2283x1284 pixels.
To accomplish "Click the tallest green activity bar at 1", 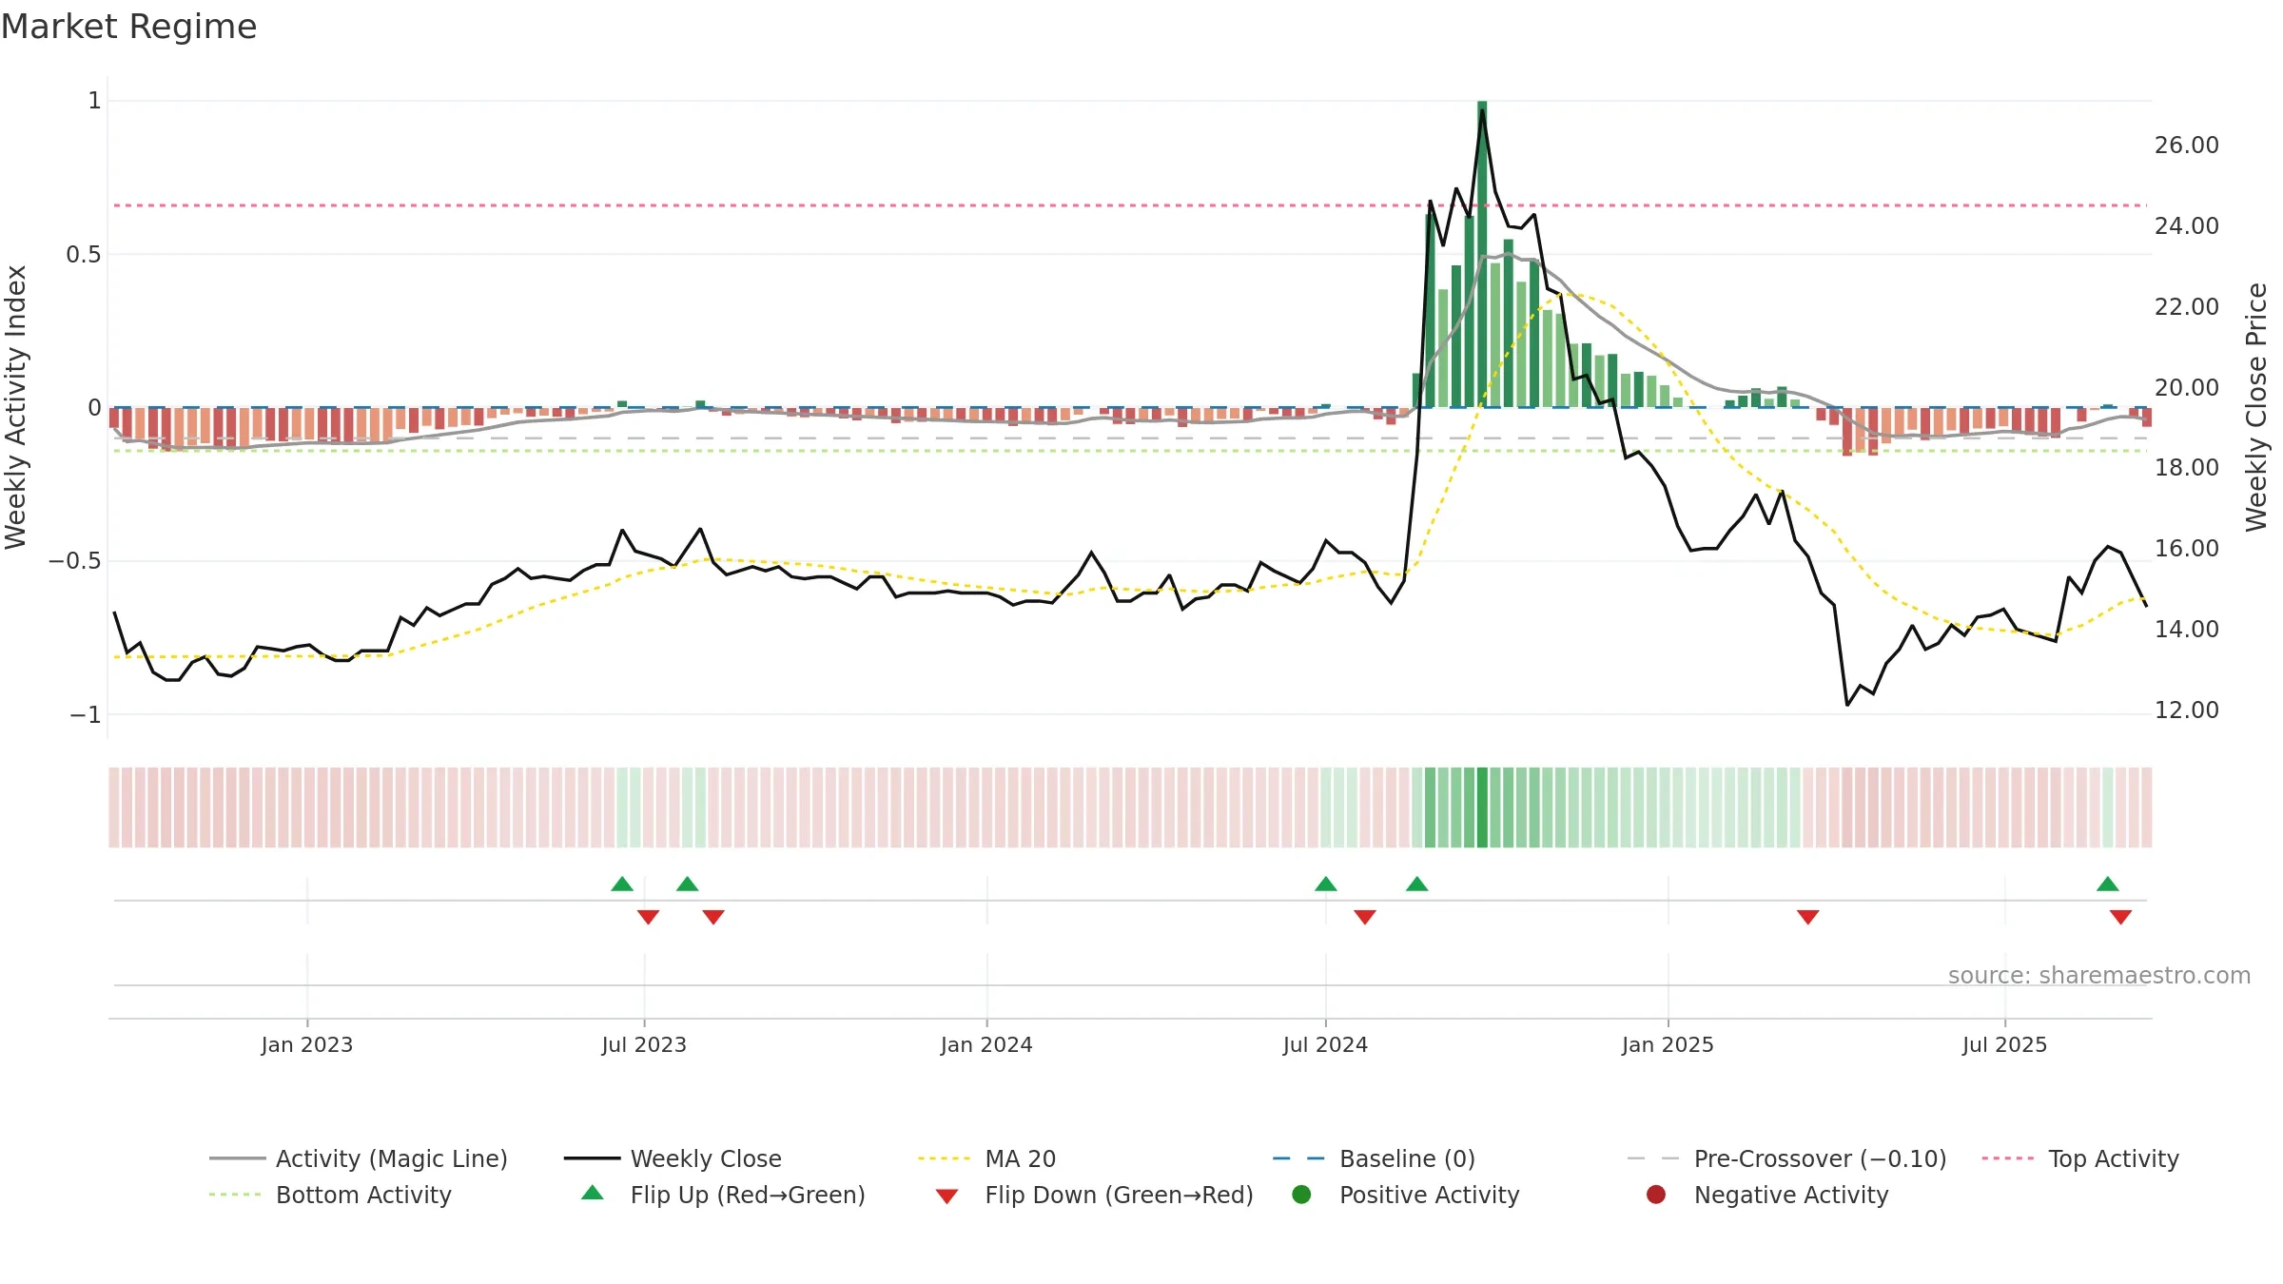I will [x=1482, y=254].
